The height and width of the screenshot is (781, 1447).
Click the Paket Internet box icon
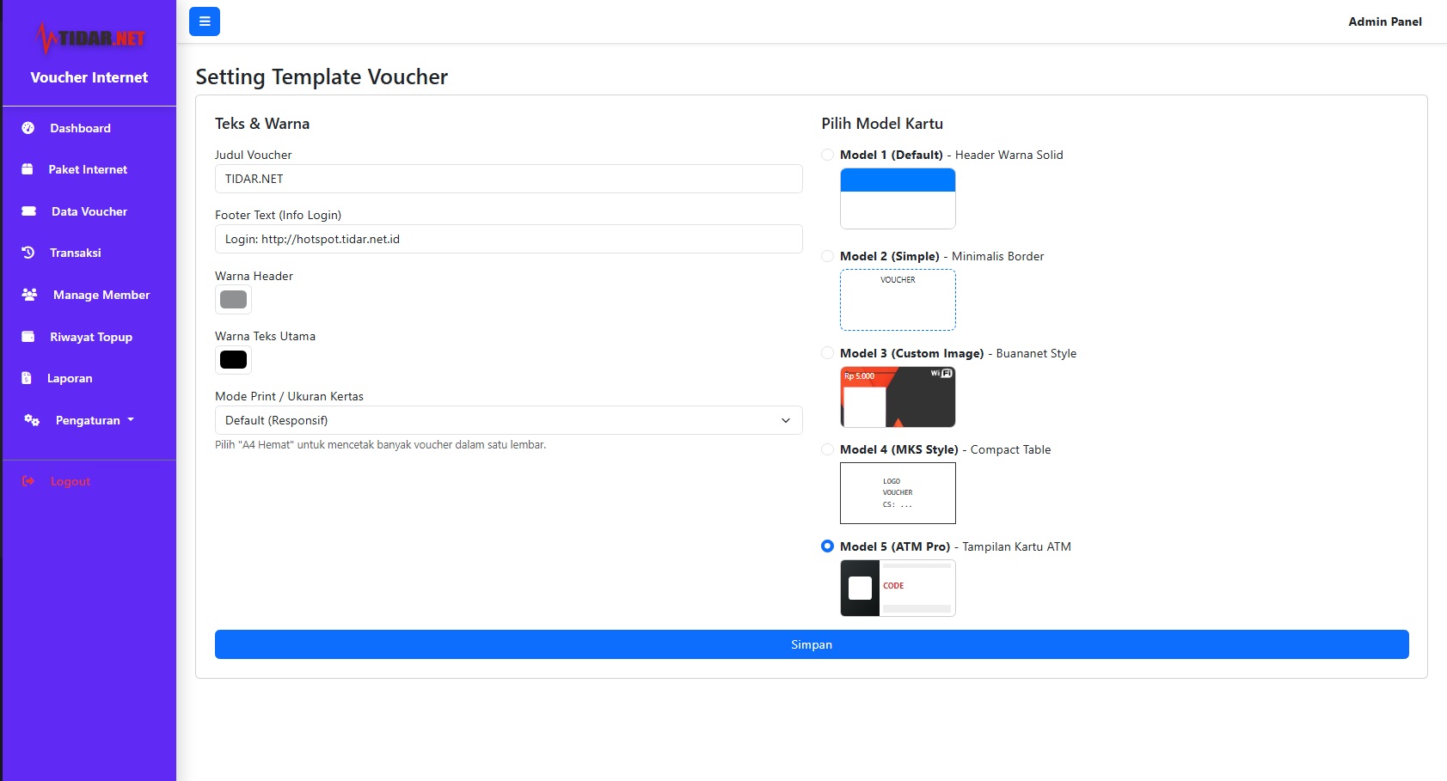pos(28,169)
